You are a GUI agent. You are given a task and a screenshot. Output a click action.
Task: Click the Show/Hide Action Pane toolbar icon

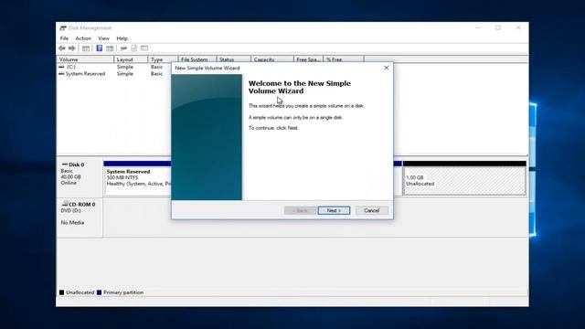(110, 48)
